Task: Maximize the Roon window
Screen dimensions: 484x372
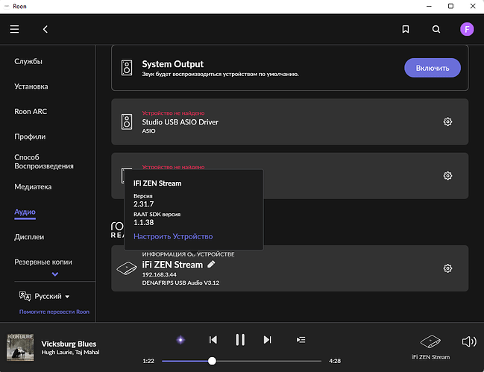Action: 450,6
